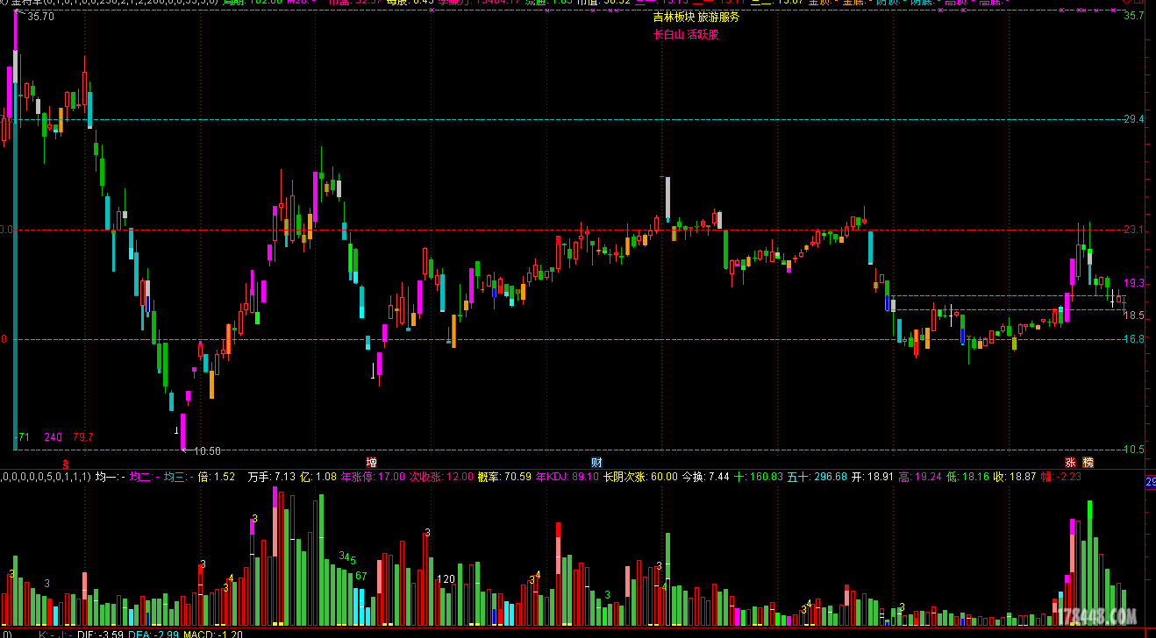Click the 10.50 low price annotation
This screenshot has width=1156, height=638.
tap(207, 450)
